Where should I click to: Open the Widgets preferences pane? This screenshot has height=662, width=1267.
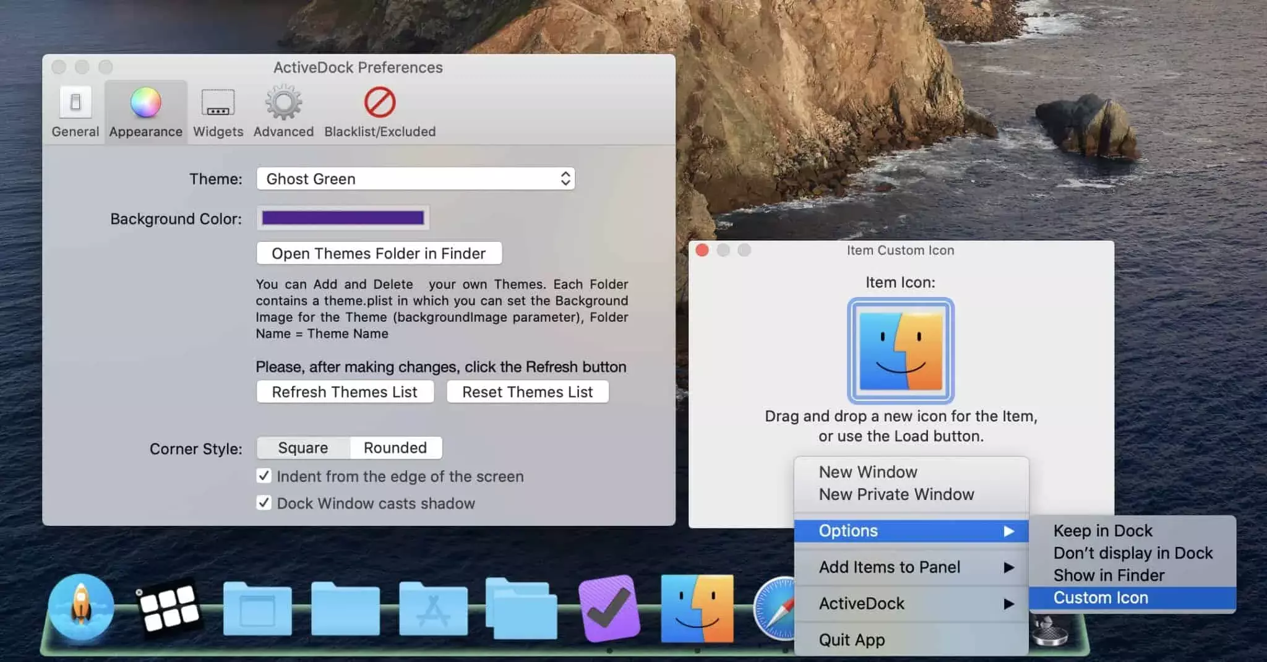tap(218, 112)
